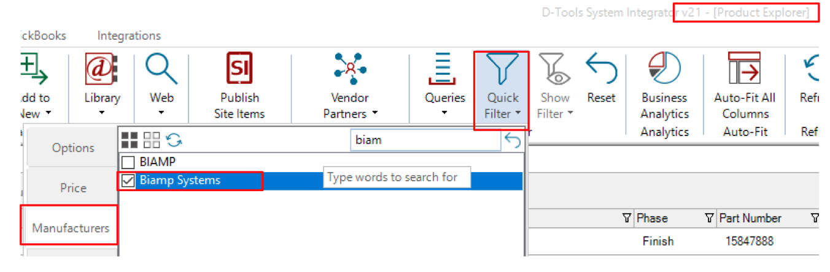The height and width of the screenshot is (272, 830).
Task: Click the Publish Site Items icon
Action: click(239, 69)
